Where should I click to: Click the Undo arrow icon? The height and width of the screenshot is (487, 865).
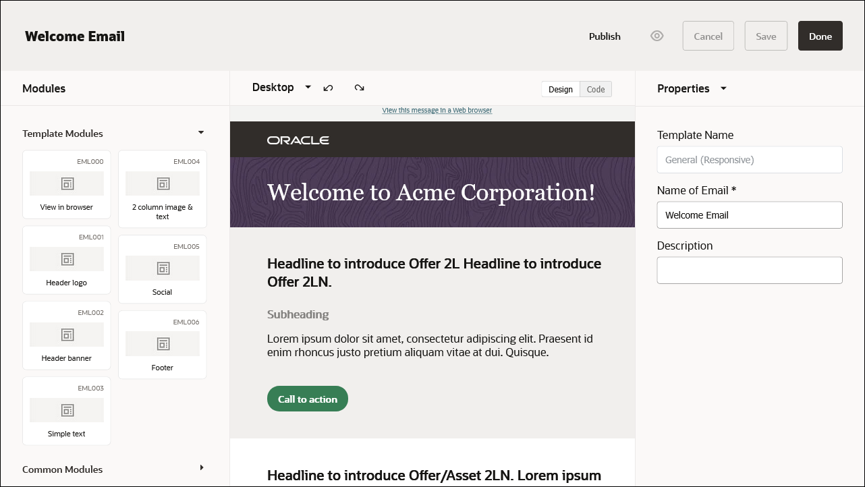pos(329,88)
